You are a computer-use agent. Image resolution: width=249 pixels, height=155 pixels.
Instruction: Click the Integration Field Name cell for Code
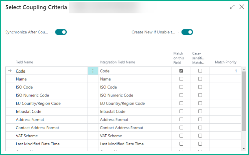[x=135, y=71]
